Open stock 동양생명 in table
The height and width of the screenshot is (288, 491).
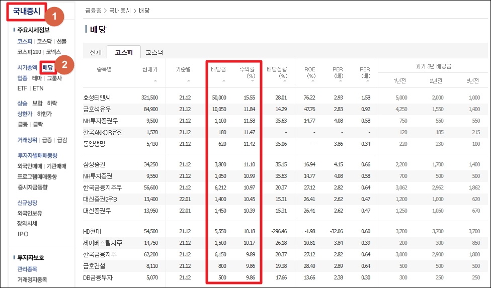coord(94,144)
